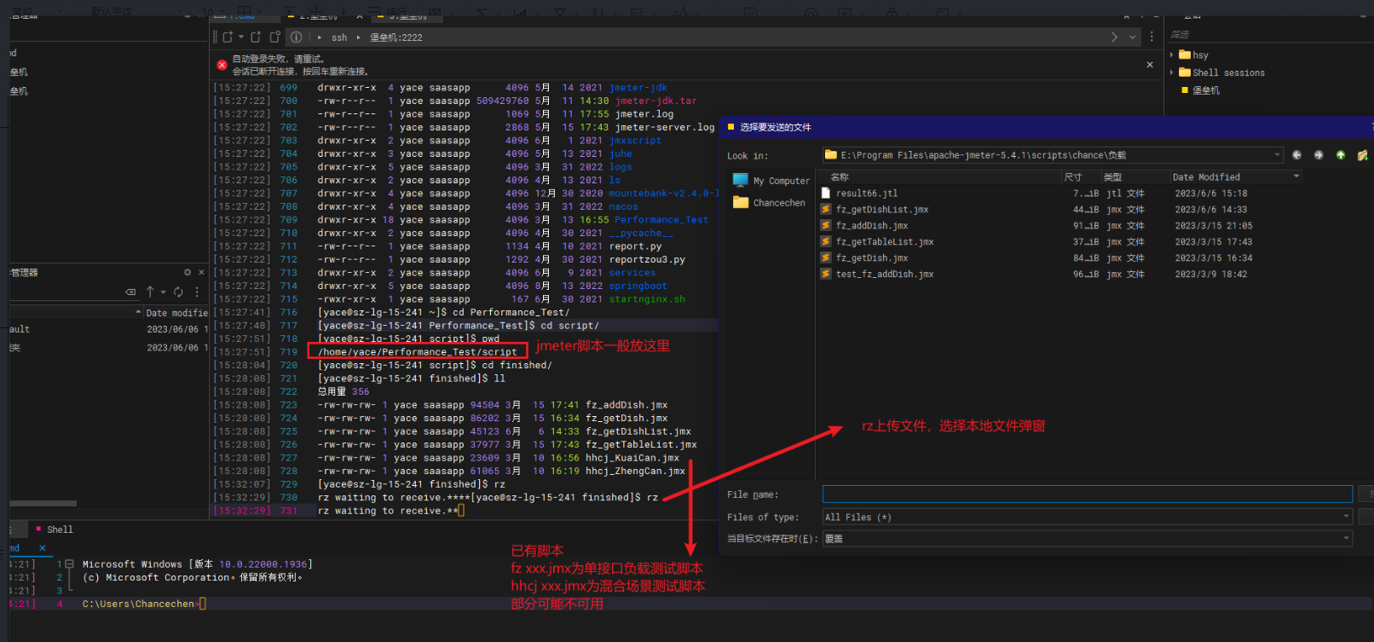The image size is (1374, 642).
Task: Sort the file list by Date Modified
Action: click(x=1236, y=177)
